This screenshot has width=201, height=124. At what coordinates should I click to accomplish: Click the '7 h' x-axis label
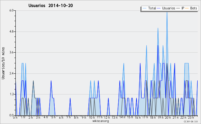click(69, 117)
